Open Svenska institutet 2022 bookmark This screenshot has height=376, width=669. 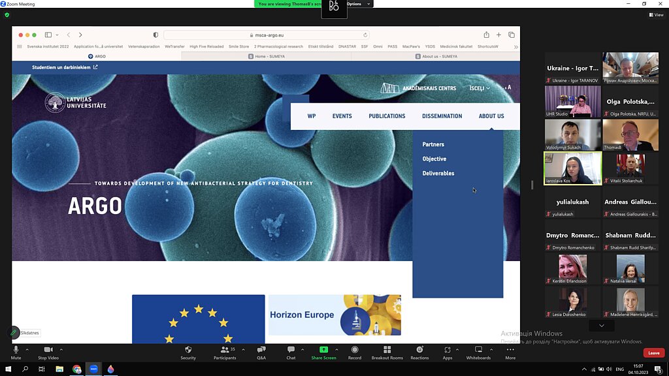[48, 46]
